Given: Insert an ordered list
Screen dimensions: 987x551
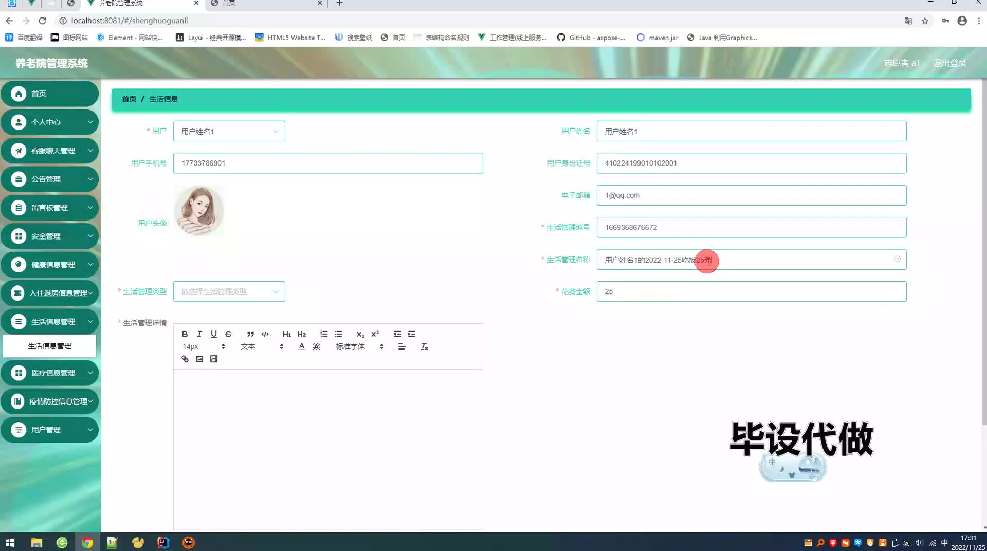Looking at the screenshot, I should [324, 334].
